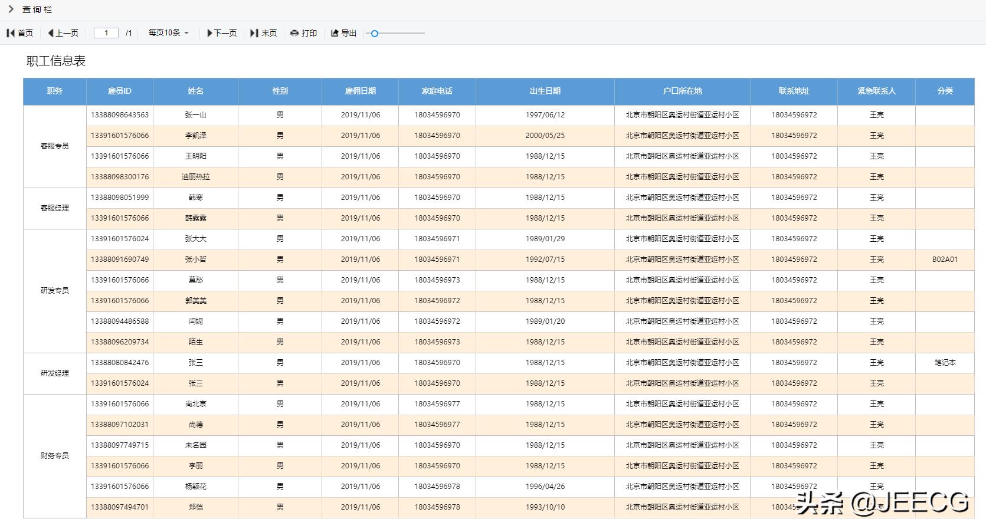Expand the 查询栏 panel chevron
The height and width of the screenshot is (532, 986).
9,9
